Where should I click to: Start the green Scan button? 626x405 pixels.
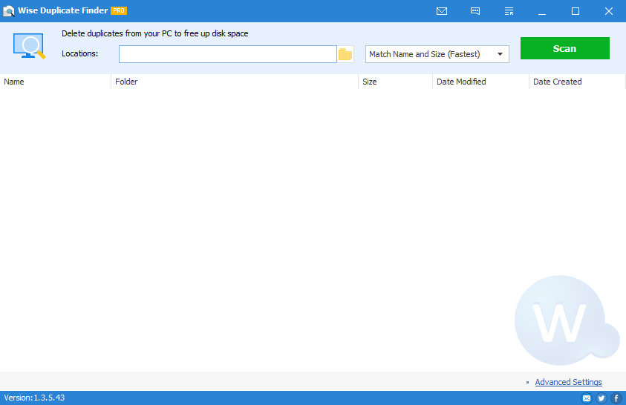pos(565,48)
